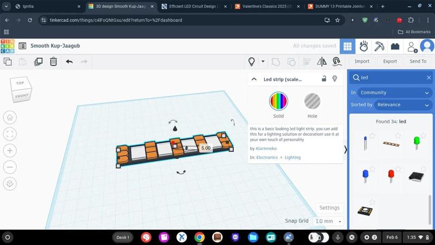Activate the Cruise tool icon
This screenshot has width=435, height=245.
(x=337, y=62)
